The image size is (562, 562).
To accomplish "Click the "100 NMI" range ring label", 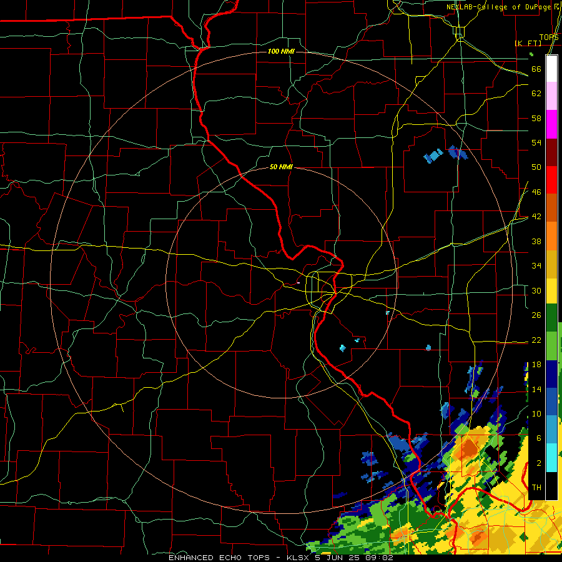I will tap(281, 52).
